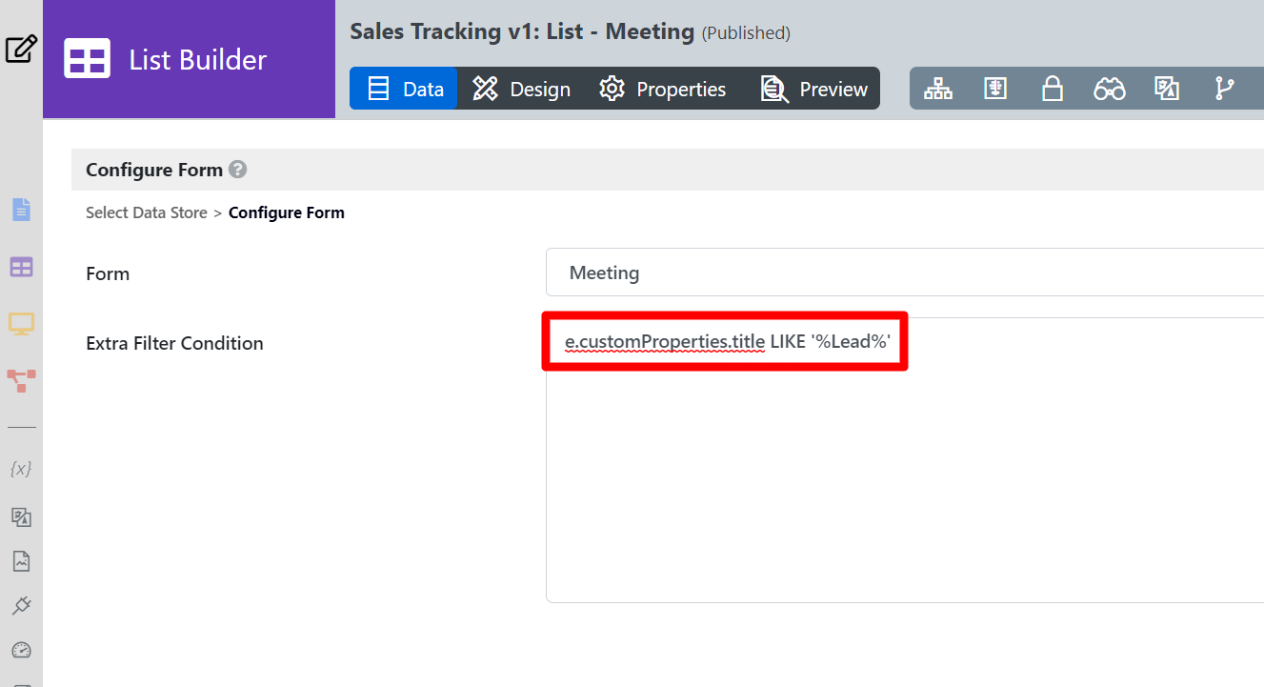1264x687 pixels.
Task: Select the Data tab
Action: point(405,89)
